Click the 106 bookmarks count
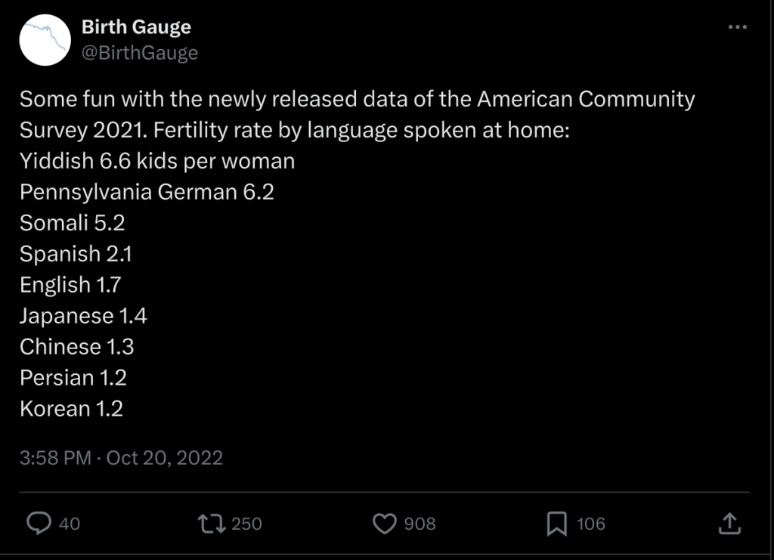The image size is (774, 560). click(x=590, y=523)
